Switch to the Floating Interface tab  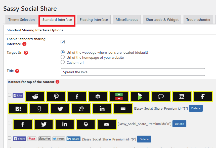(x=94, y=20)
